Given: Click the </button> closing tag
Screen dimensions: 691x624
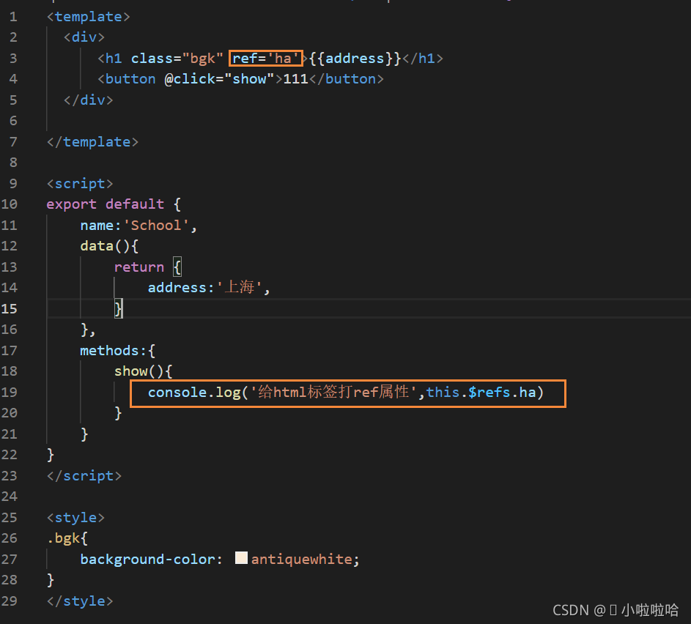Looking at the screenshot, I should 347,79.
